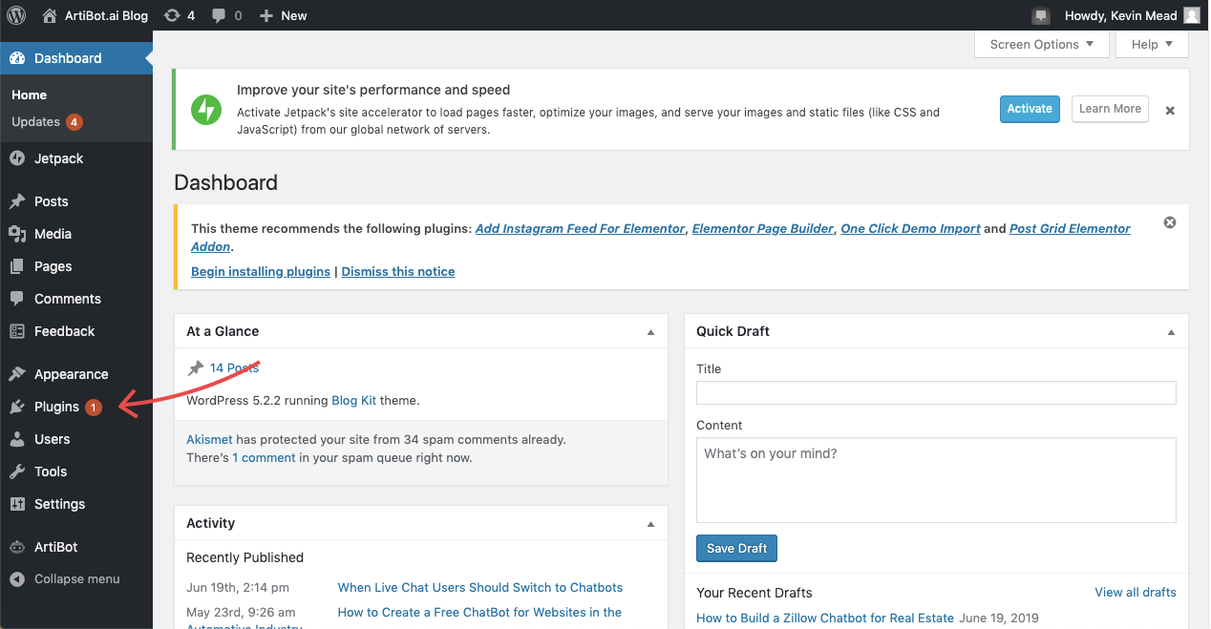
Task: Focus the Quick Draft Title field
Action: [x=936, y=392]
